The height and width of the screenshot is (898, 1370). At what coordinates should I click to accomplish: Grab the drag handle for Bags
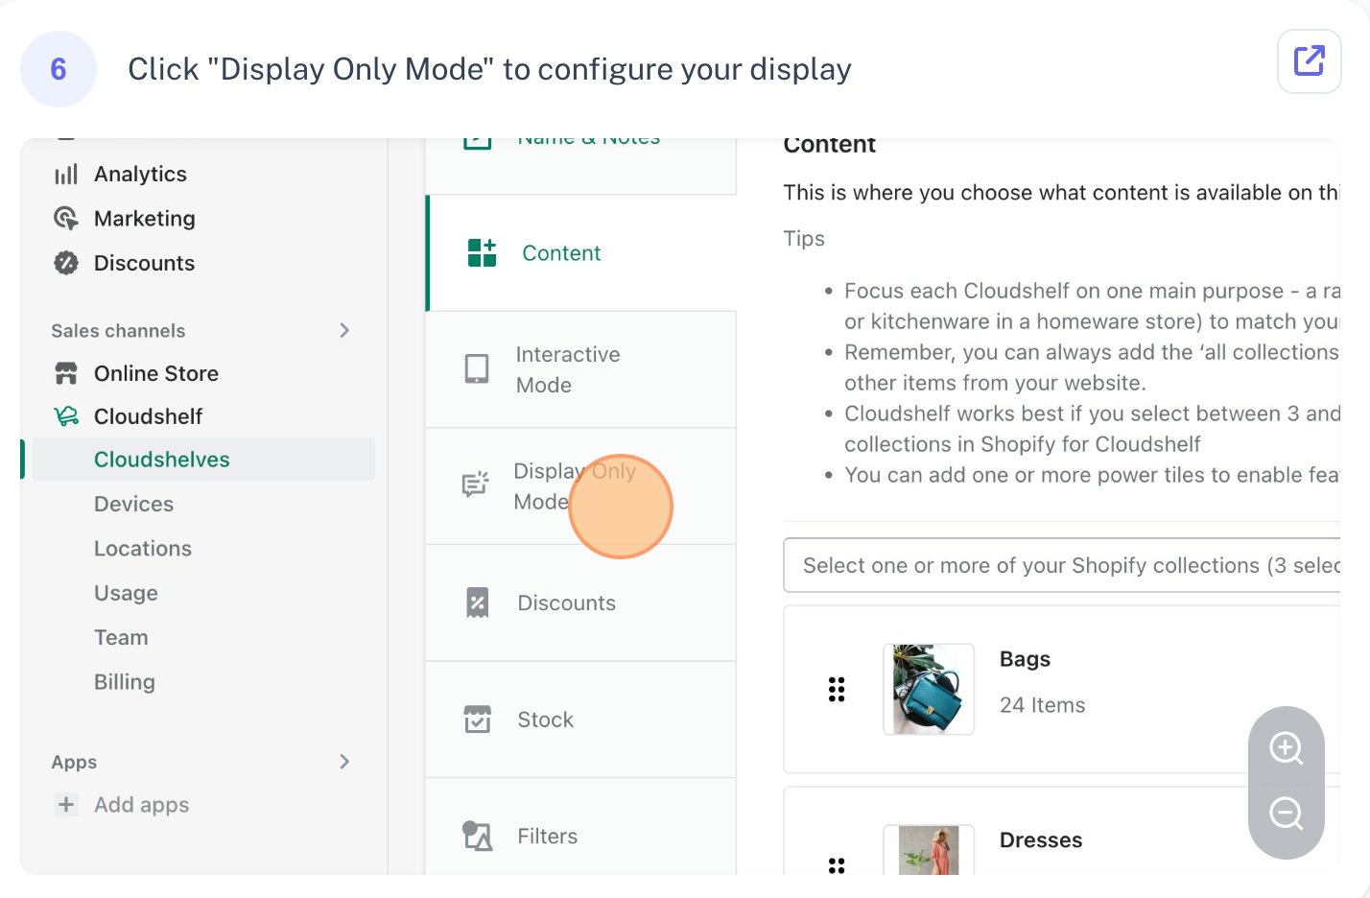tap(837, 689)
